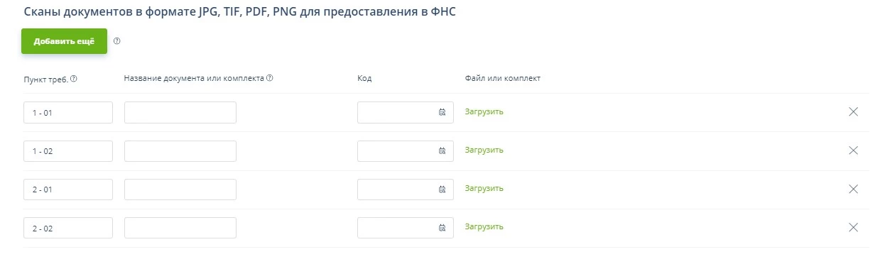Upload file via Загрузить in row 2 - 02
Image resolution: width=880 pixels, height=269 pixels.
coord(484,226)
